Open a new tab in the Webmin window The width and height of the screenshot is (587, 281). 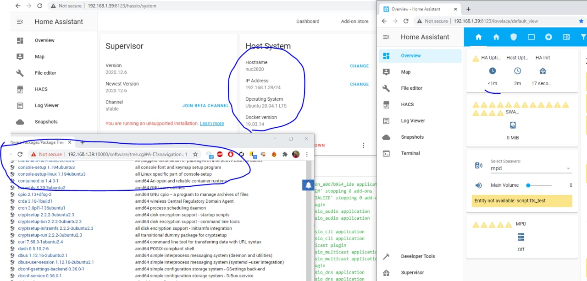coord(83,142)
